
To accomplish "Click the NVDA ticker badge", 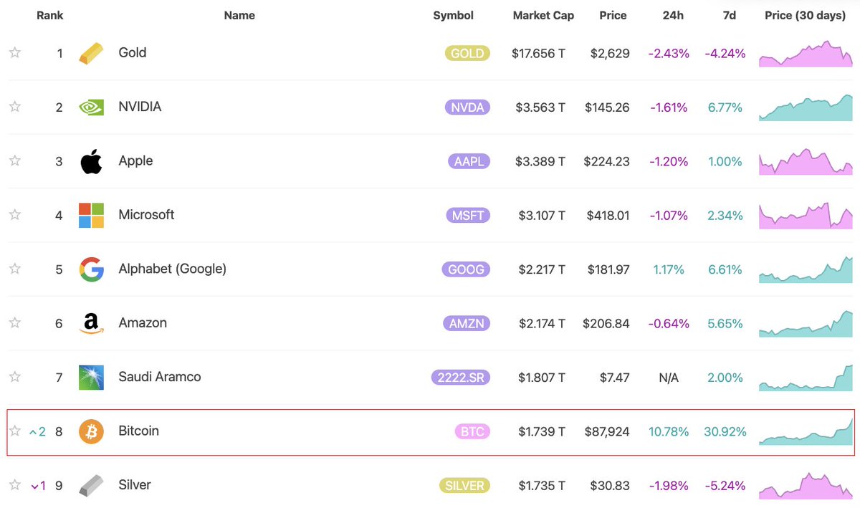I will (x=467, y=107).
